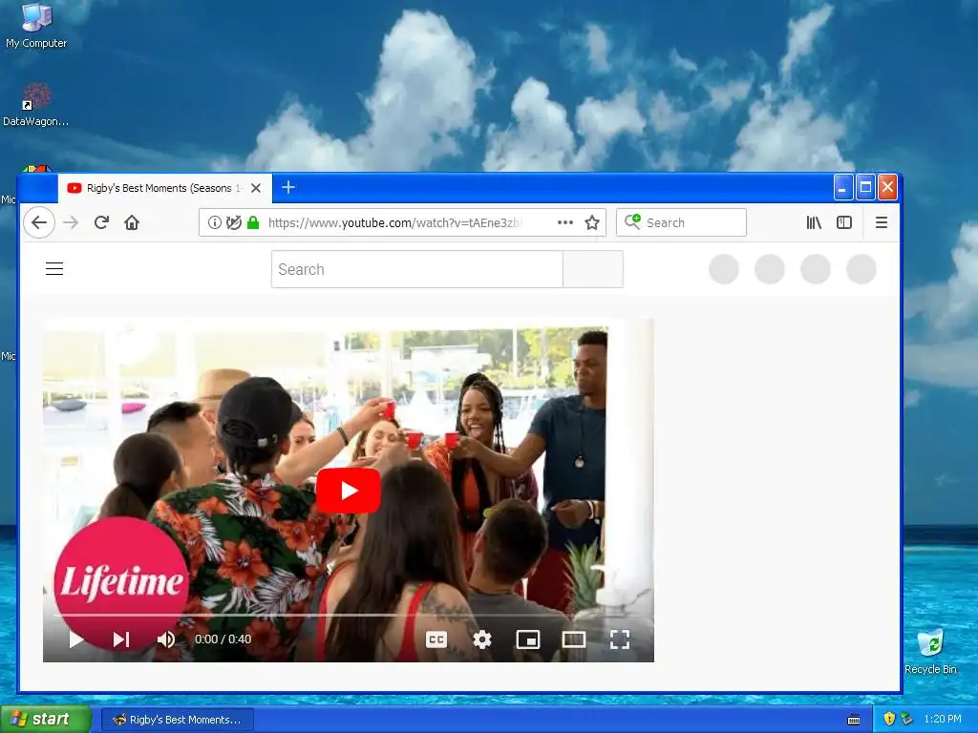The height and width of the screenshot is (733, 978).
Task: Open a new tab with the plus button
Action: [x=288, y=188]
